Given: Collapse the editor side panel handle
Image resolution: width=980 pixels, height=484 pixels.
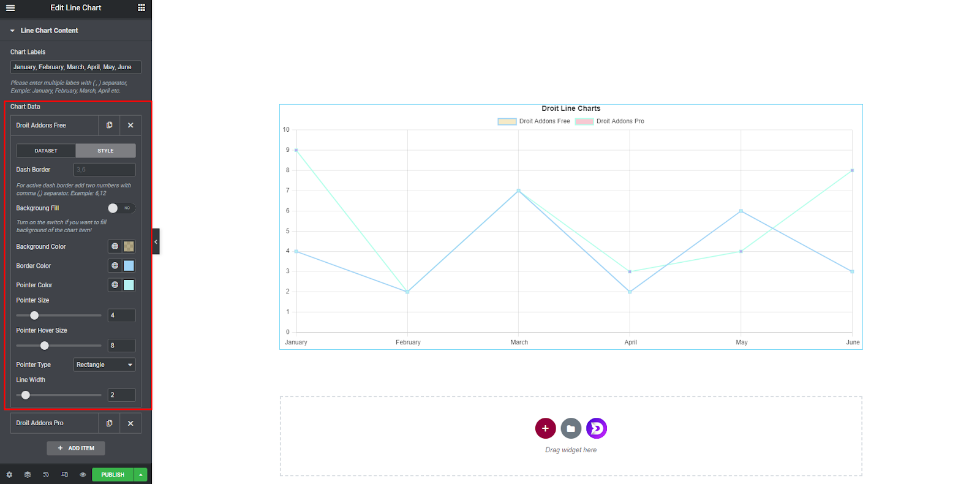Looking at the screenshot, I should point(156,241).
